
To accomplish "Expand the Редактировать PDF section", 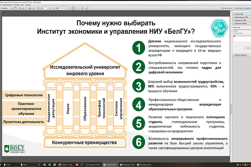I will pyautogui.click(x=240, y=17).
